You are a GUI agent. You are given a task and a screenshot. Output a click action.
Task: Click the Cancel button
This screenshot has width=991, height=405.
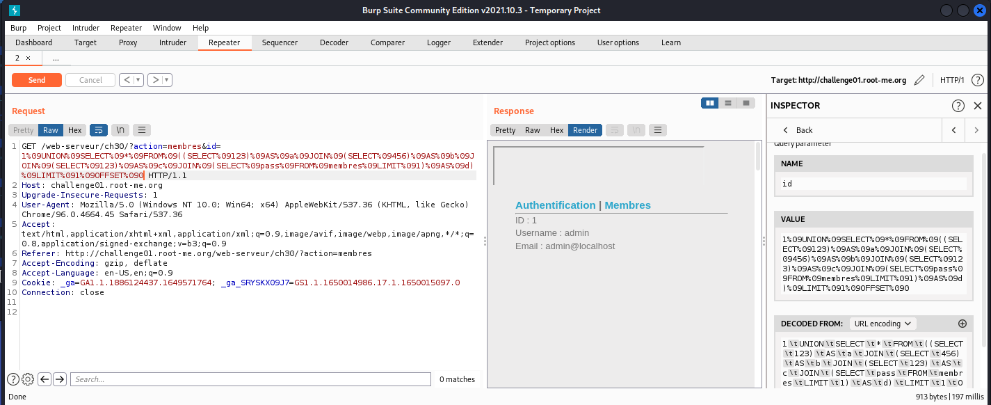click(90, 80)
